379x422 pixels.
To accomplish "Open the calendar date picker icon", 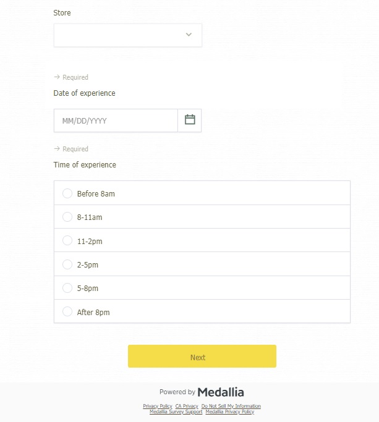I will [190, 120].
